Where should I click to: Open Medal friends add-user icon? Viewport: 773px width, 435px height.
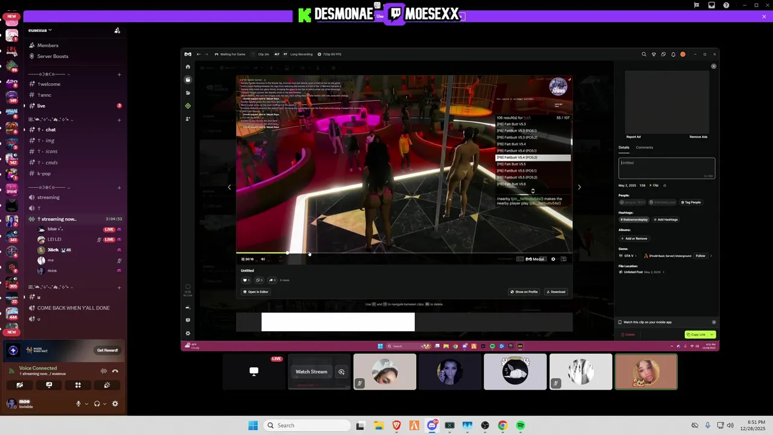tap(188, 119)
